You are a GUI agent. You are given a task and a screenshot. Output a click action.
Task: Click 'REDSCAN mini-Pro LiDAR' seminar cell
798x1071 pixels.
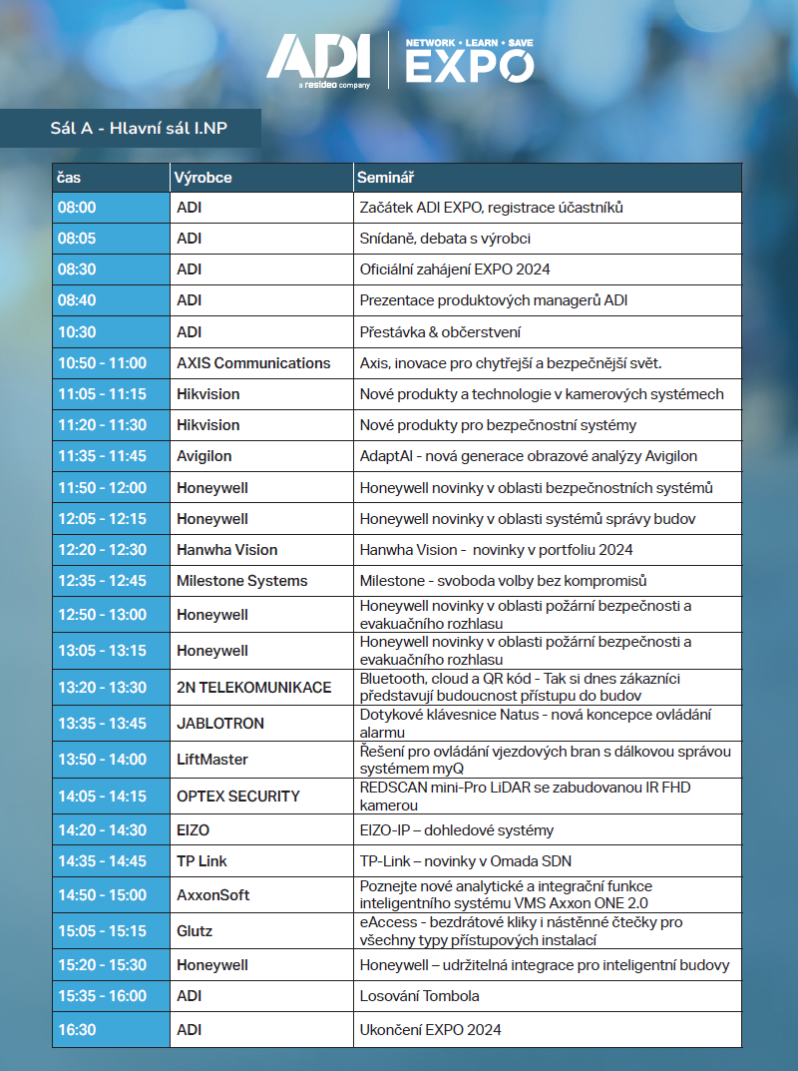click(x=548, y=797)
